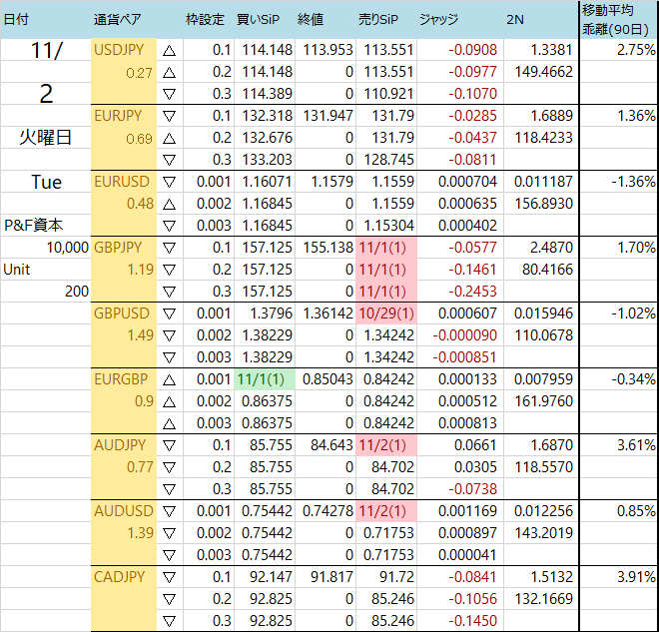
Task: Click the pink 11/2(1) cell in AUDJPY row
Action: [386, 445]
